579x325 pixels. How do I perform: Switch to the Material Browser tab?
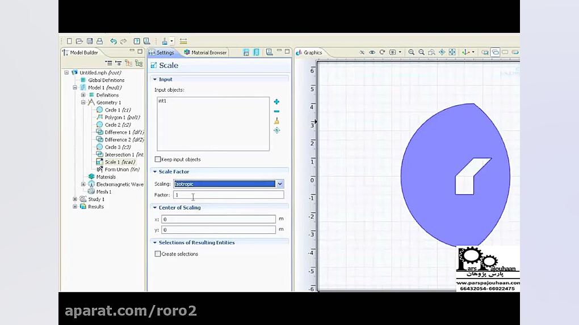(x=205, y=53)
